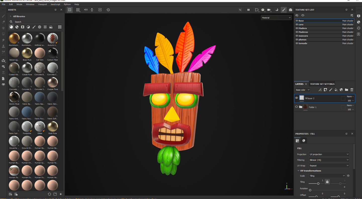Open the Viewport menu
The image size is (362, 199).
pyautogui.click(x=42, y=4)
